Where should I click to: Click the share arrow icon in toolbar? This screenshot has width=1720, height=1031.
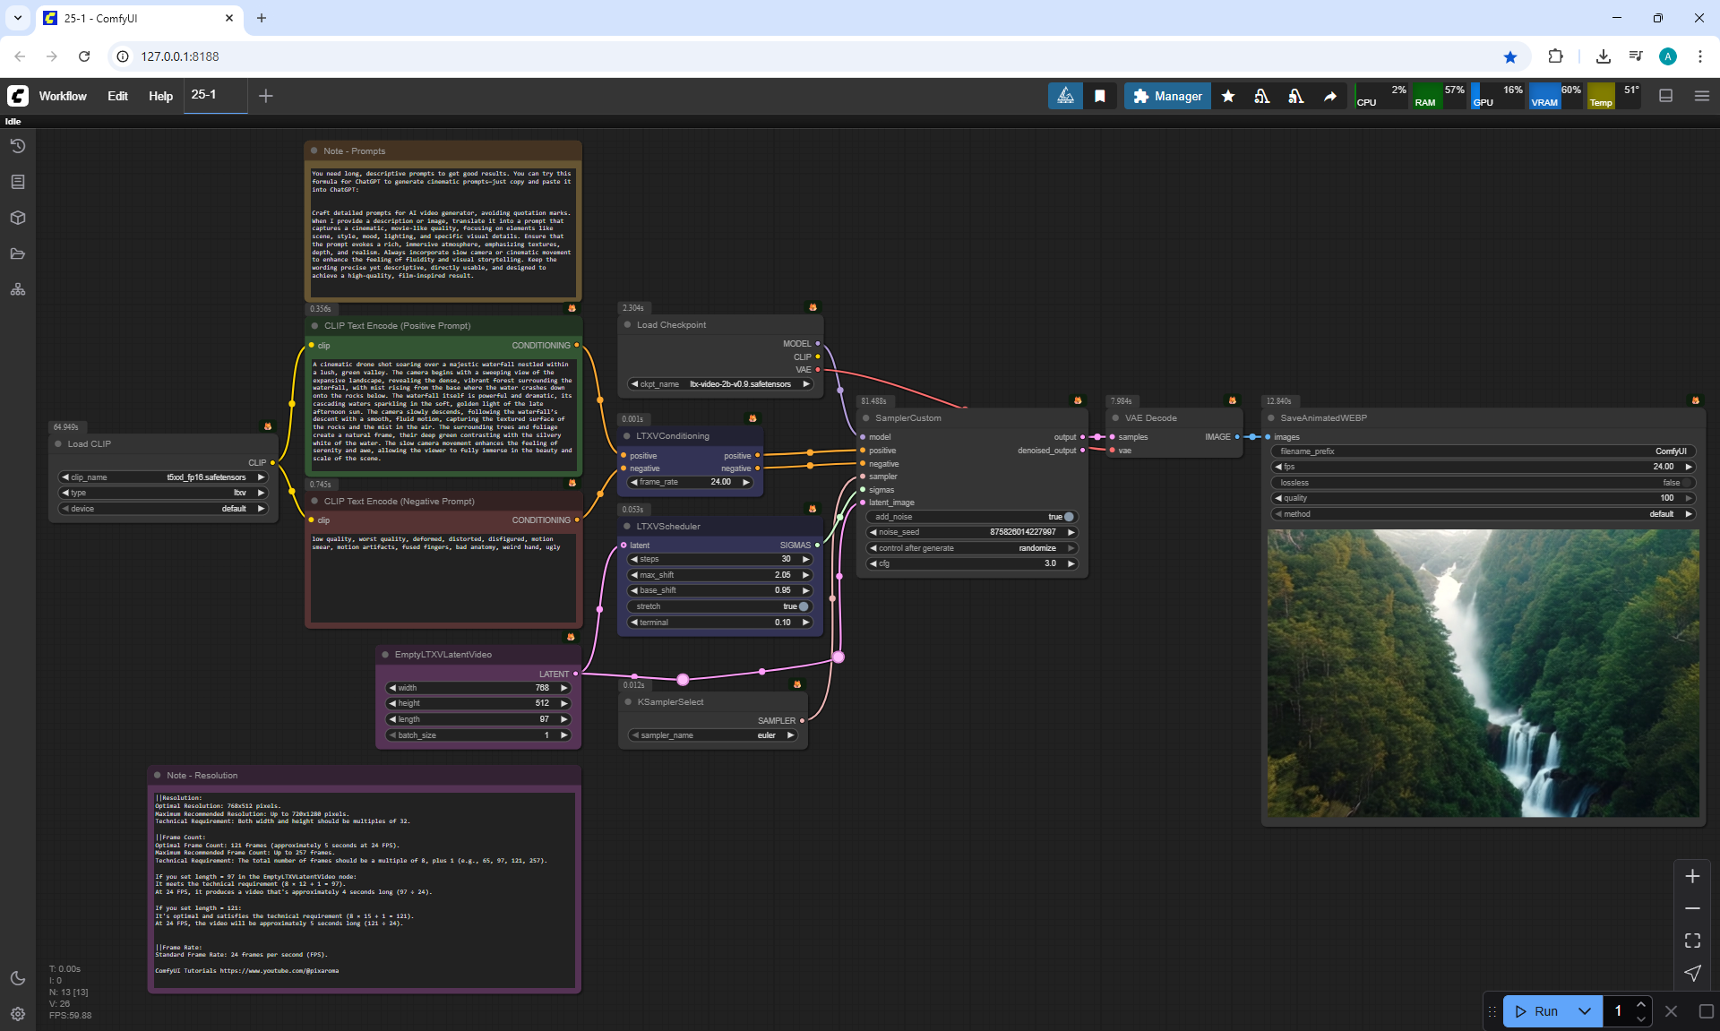[1330, 96]
